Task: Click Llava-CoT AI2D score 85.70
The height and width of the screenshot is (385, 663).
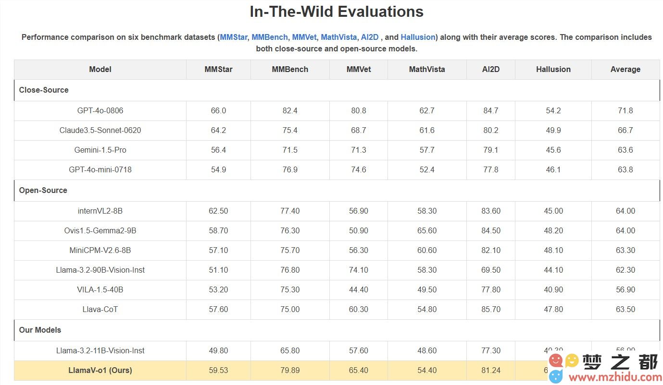Action: [x=491, y=309]
